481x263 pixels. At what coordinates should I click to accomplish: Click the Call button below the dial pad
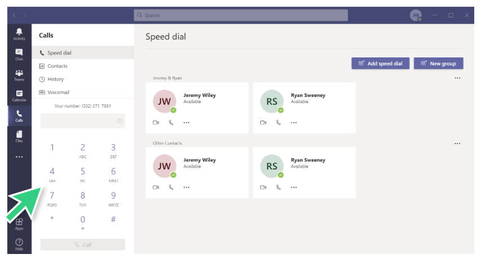coord(83,244)
